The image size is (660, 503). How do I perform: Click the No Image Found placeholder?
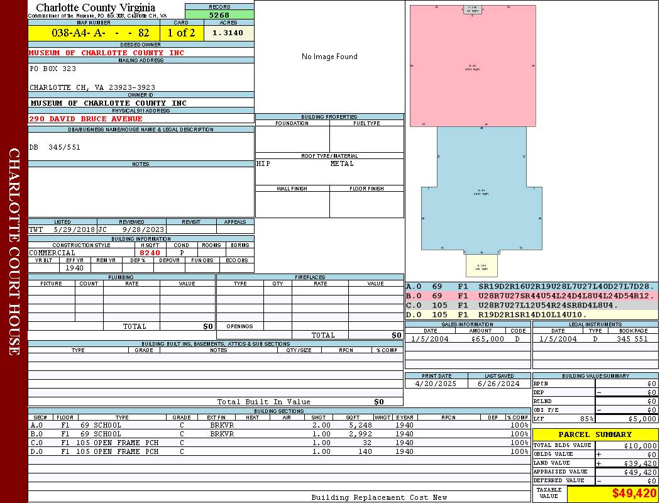point(329,57)
